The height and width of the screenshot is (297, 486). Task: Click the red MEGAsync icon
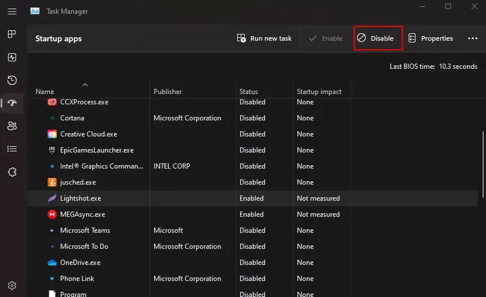52,214
